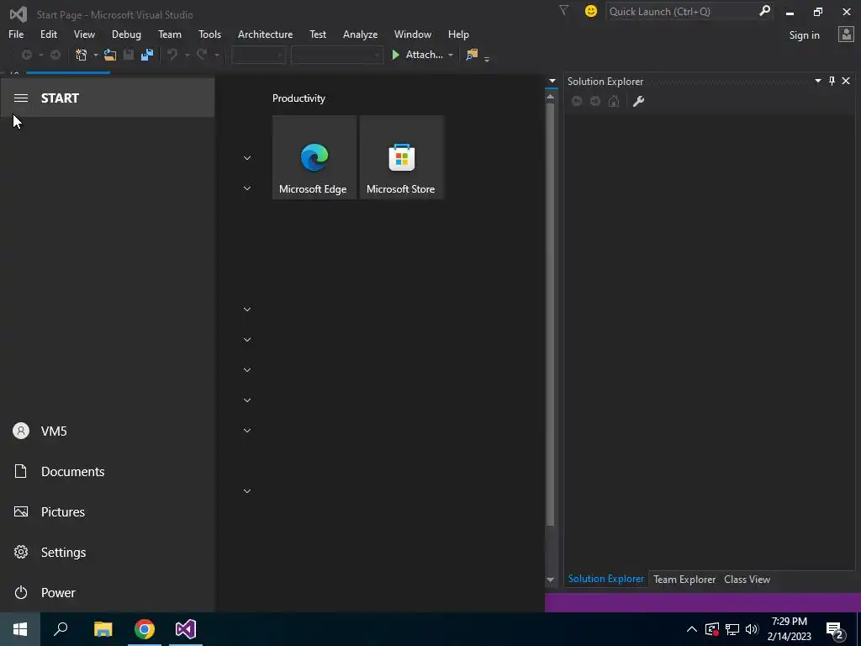Viewport: 861px width, 646px height.
Task: Click the Find in Files icon
Action: pos(472,55)
